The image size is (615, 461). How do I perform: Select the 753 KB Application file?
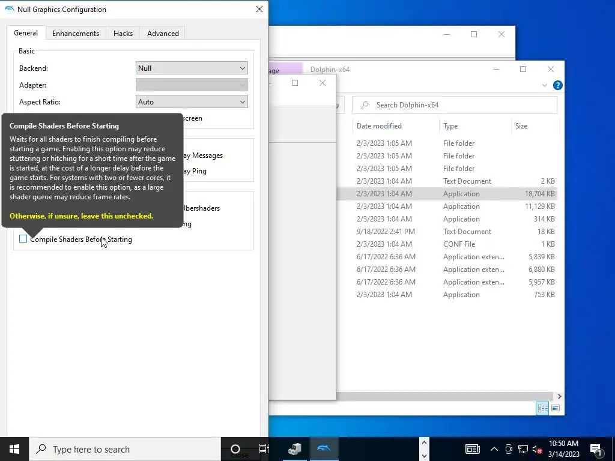click(x=446, y=294)
